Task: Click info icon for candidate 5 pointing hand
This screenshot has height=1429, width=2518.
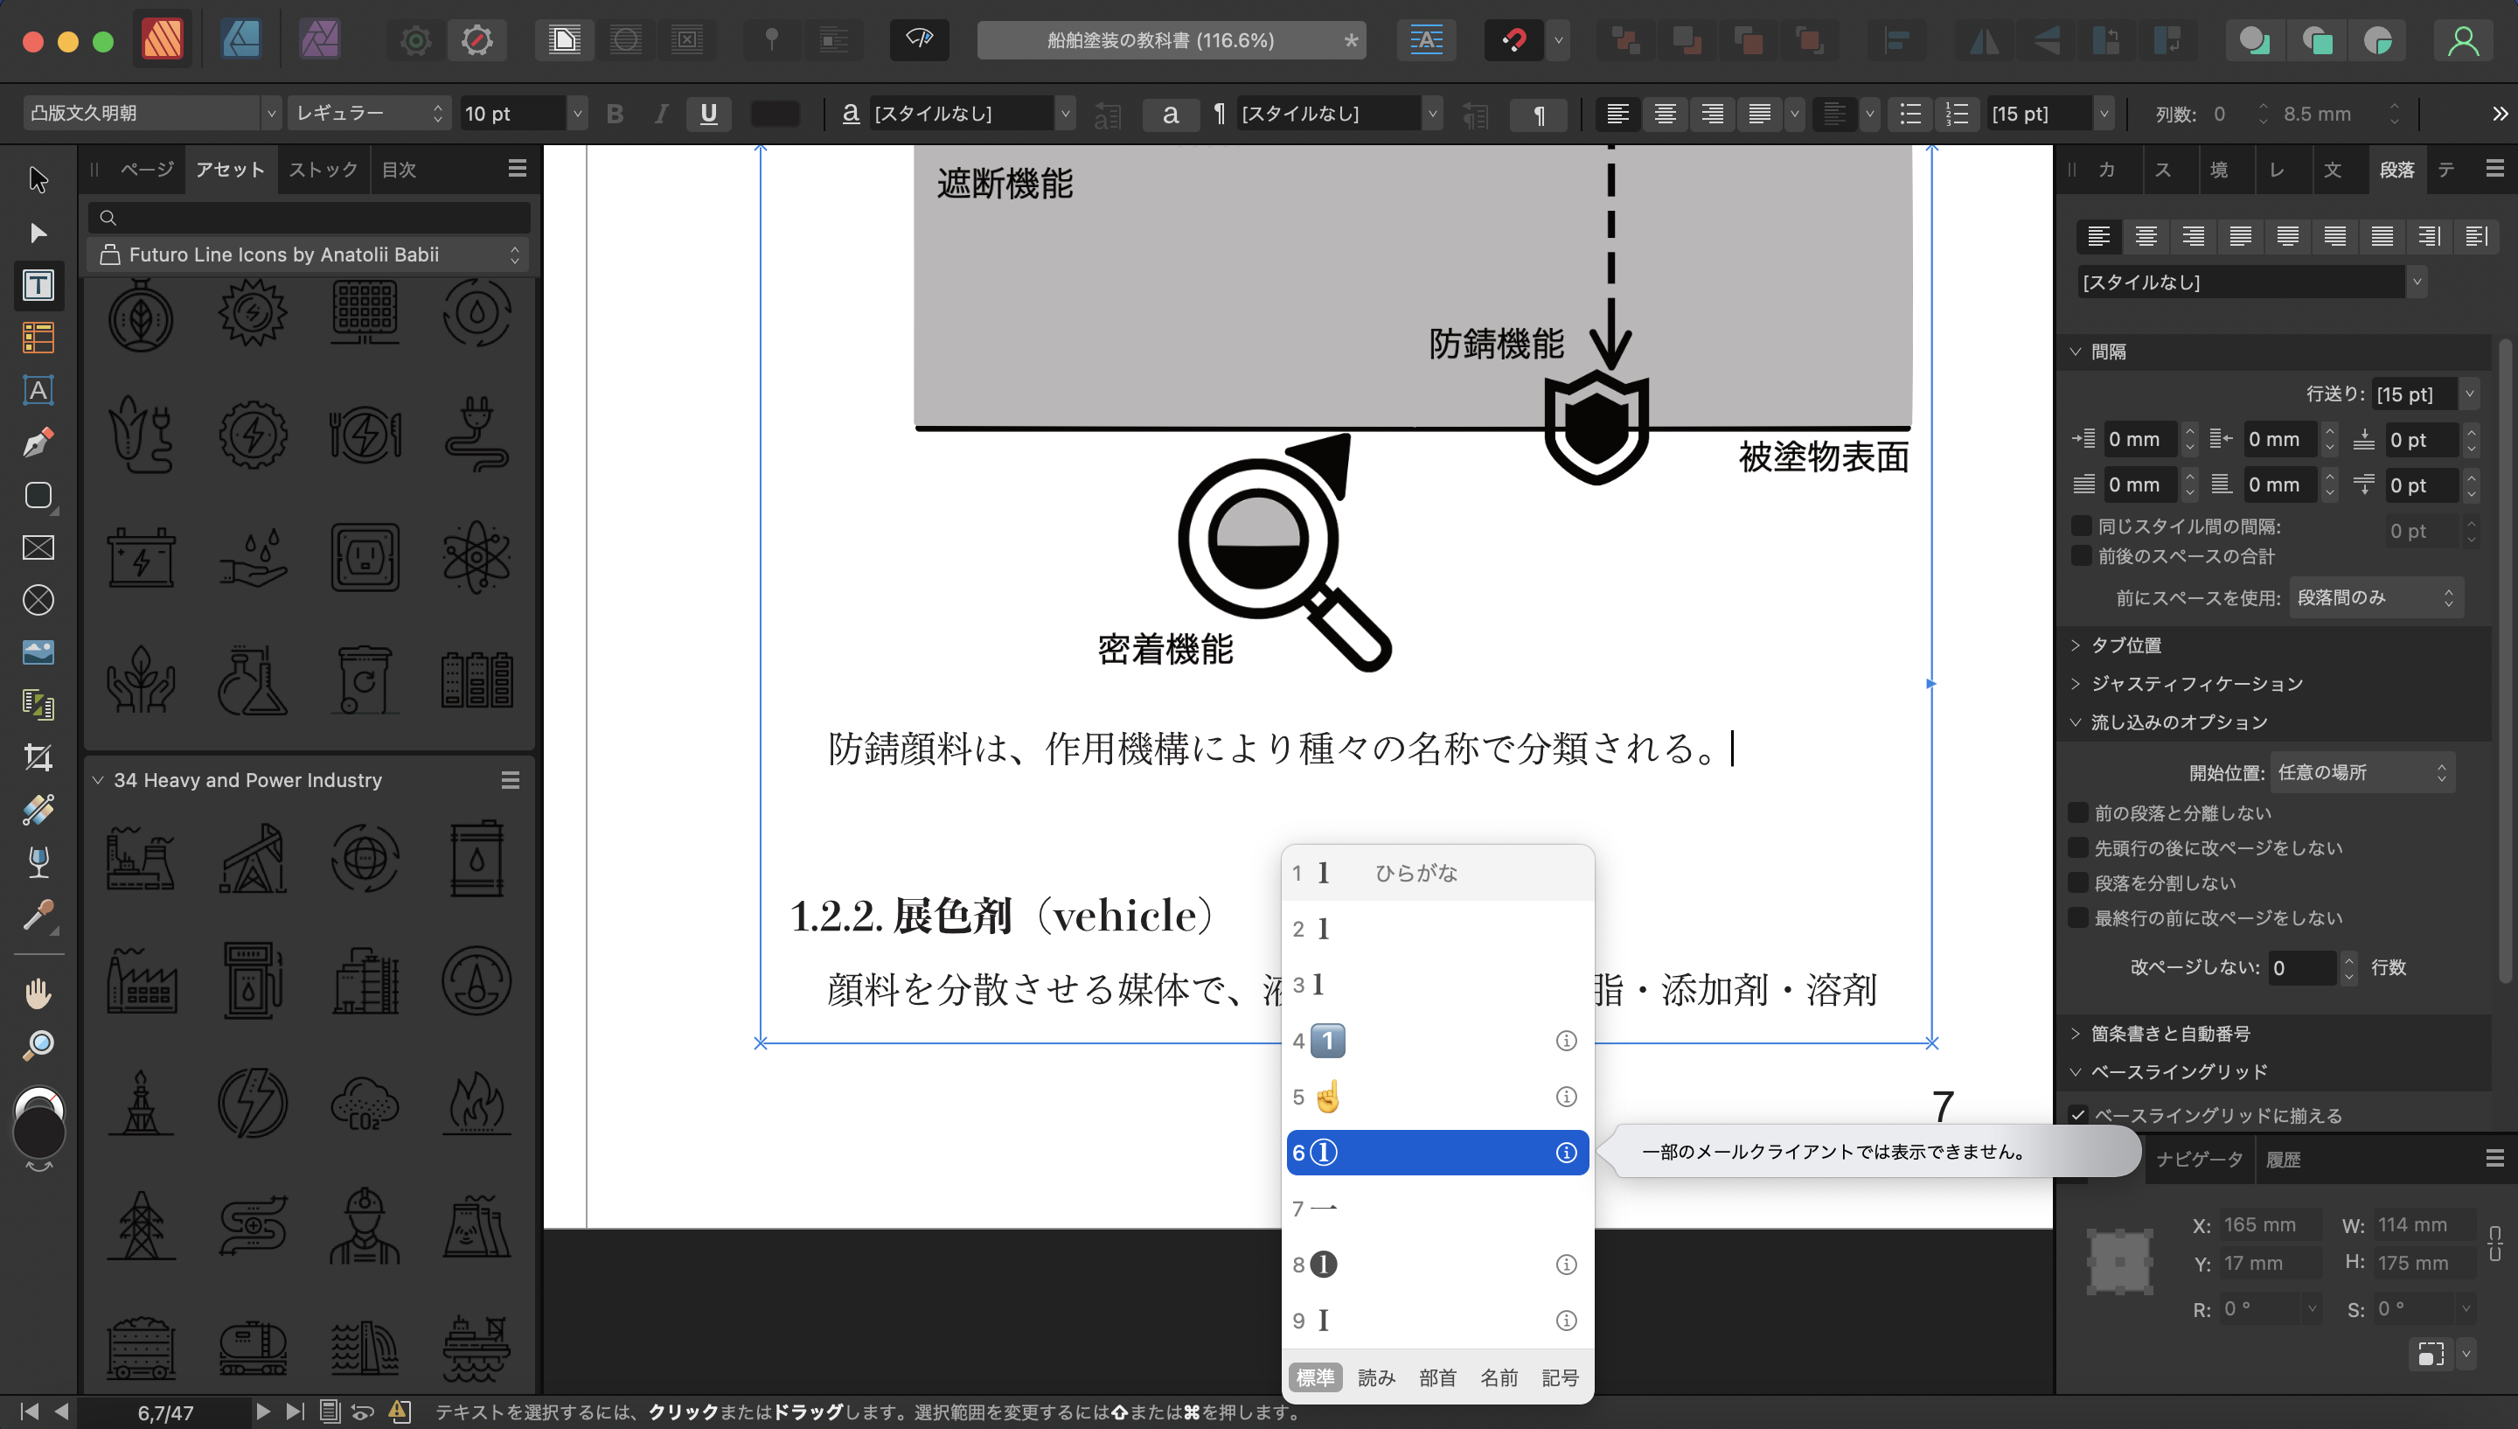Action: [x=1567, y=1097]
